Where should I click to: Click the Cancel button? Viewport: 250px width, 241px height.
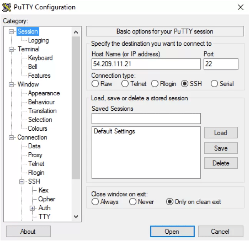221,231
